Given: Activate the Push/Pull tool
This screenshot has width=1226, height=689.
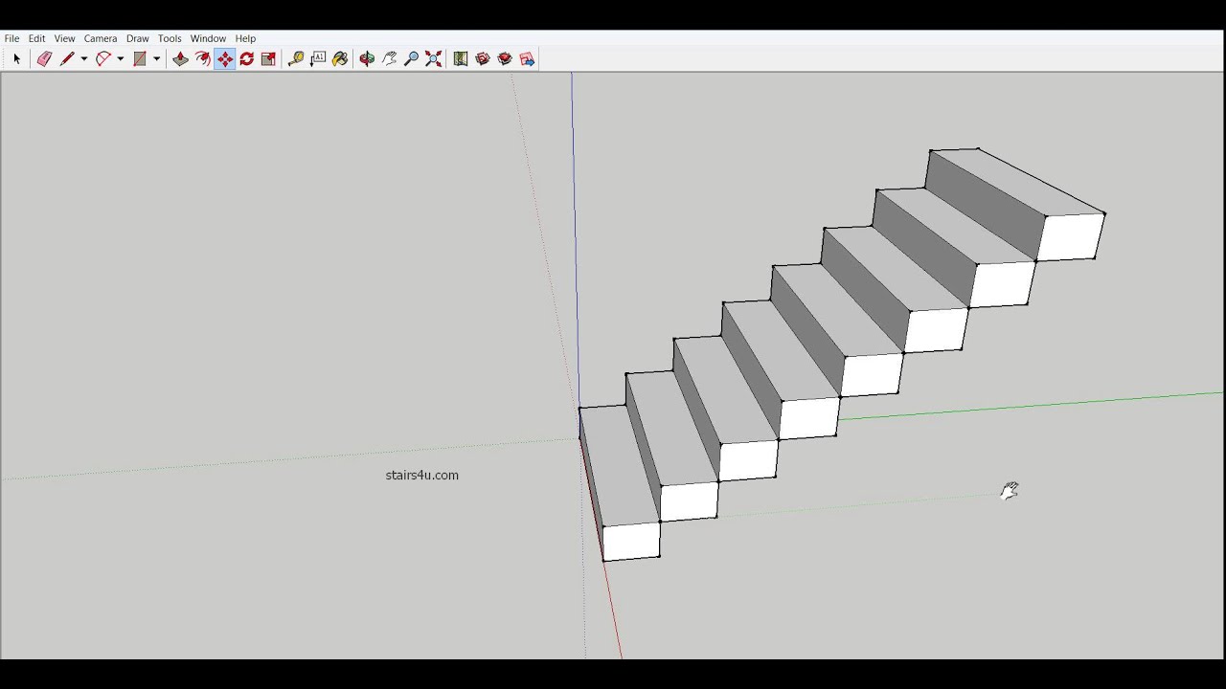Looking at the screenshot, I should click(180, 58).
